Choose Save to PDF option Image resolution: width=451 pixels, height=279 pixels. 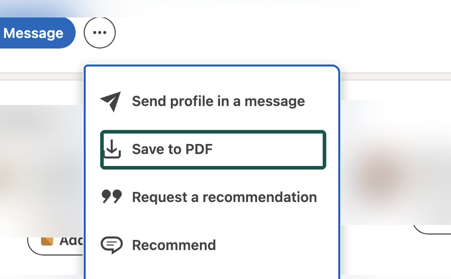click(x=213, y=149)
